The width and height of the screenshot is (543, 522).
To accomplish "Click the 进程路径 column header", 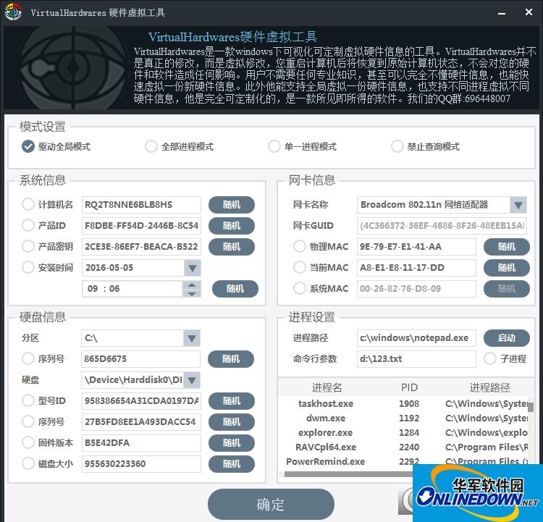I will pyautogui.click(x=489, y=387).
